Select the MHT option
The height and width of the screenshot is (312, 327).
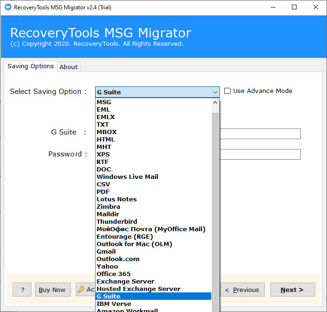pos(154,147)
